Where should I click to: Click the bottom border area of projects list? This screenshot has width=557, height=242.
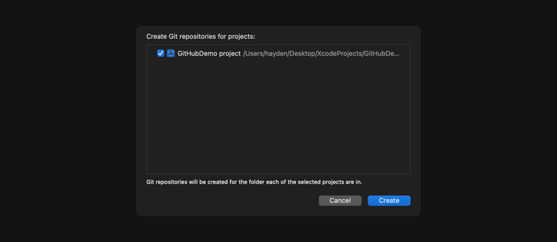pos(278,174)
